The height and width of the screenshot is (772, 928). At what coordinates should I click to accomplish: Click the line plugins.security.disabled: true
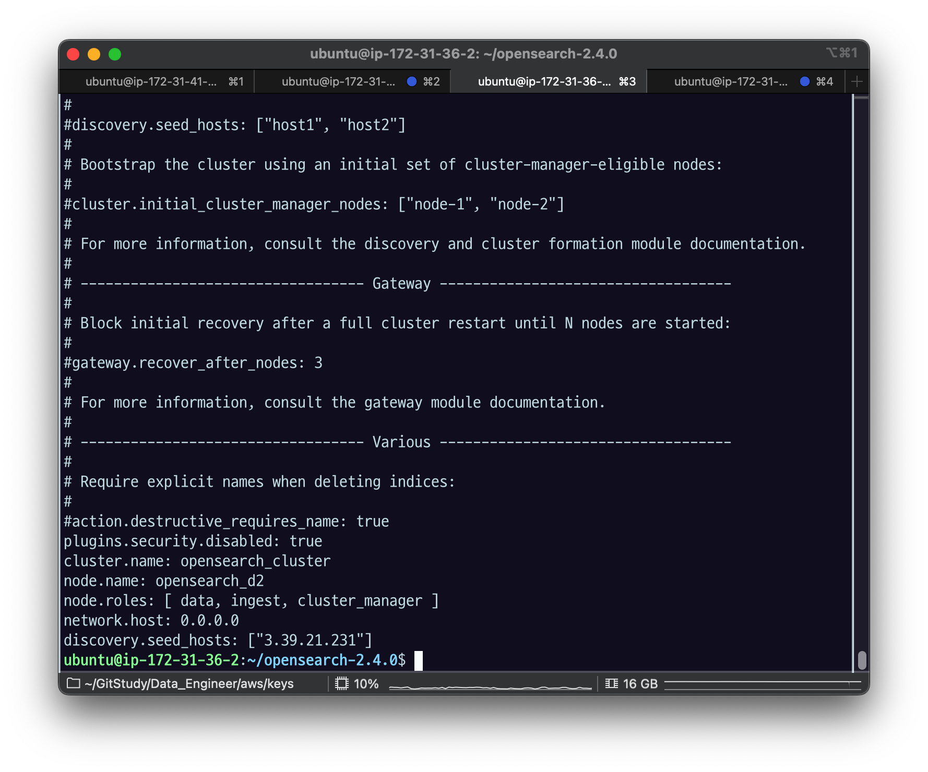[x=193, y=541]
